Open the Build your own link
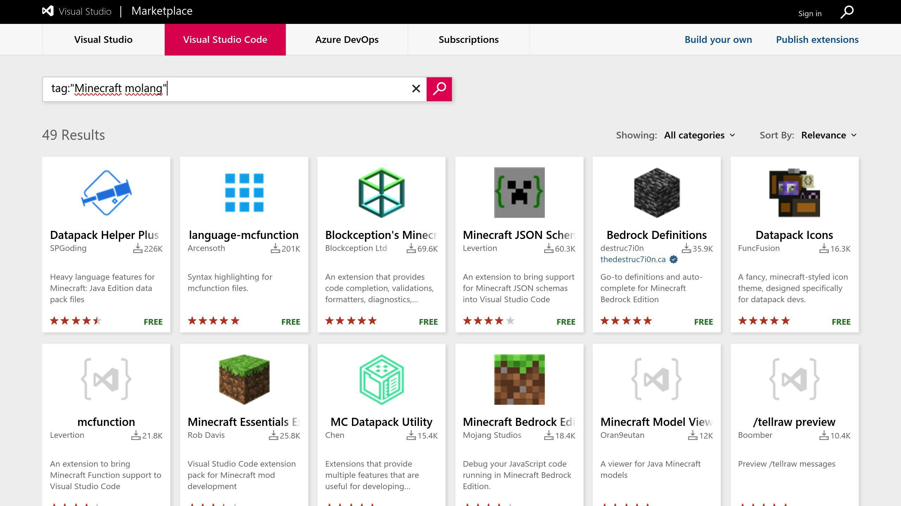Screen dimensions: 901x506 pyautogui.click(x=718, y=39)
